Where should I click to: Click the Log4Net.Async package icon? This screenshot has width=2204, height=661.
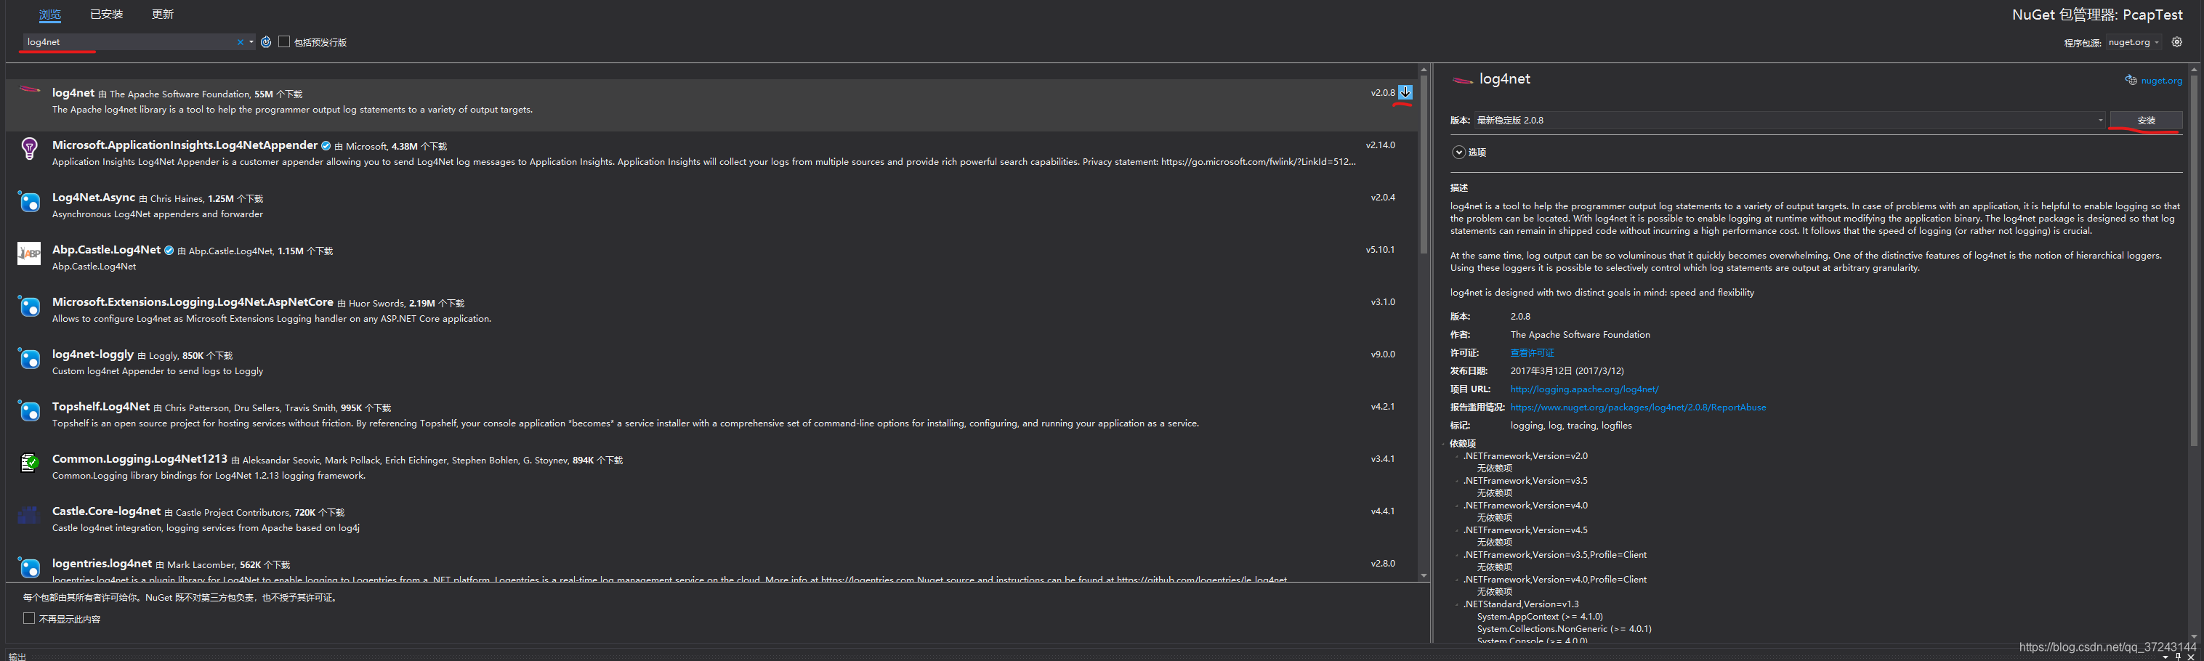29,202
